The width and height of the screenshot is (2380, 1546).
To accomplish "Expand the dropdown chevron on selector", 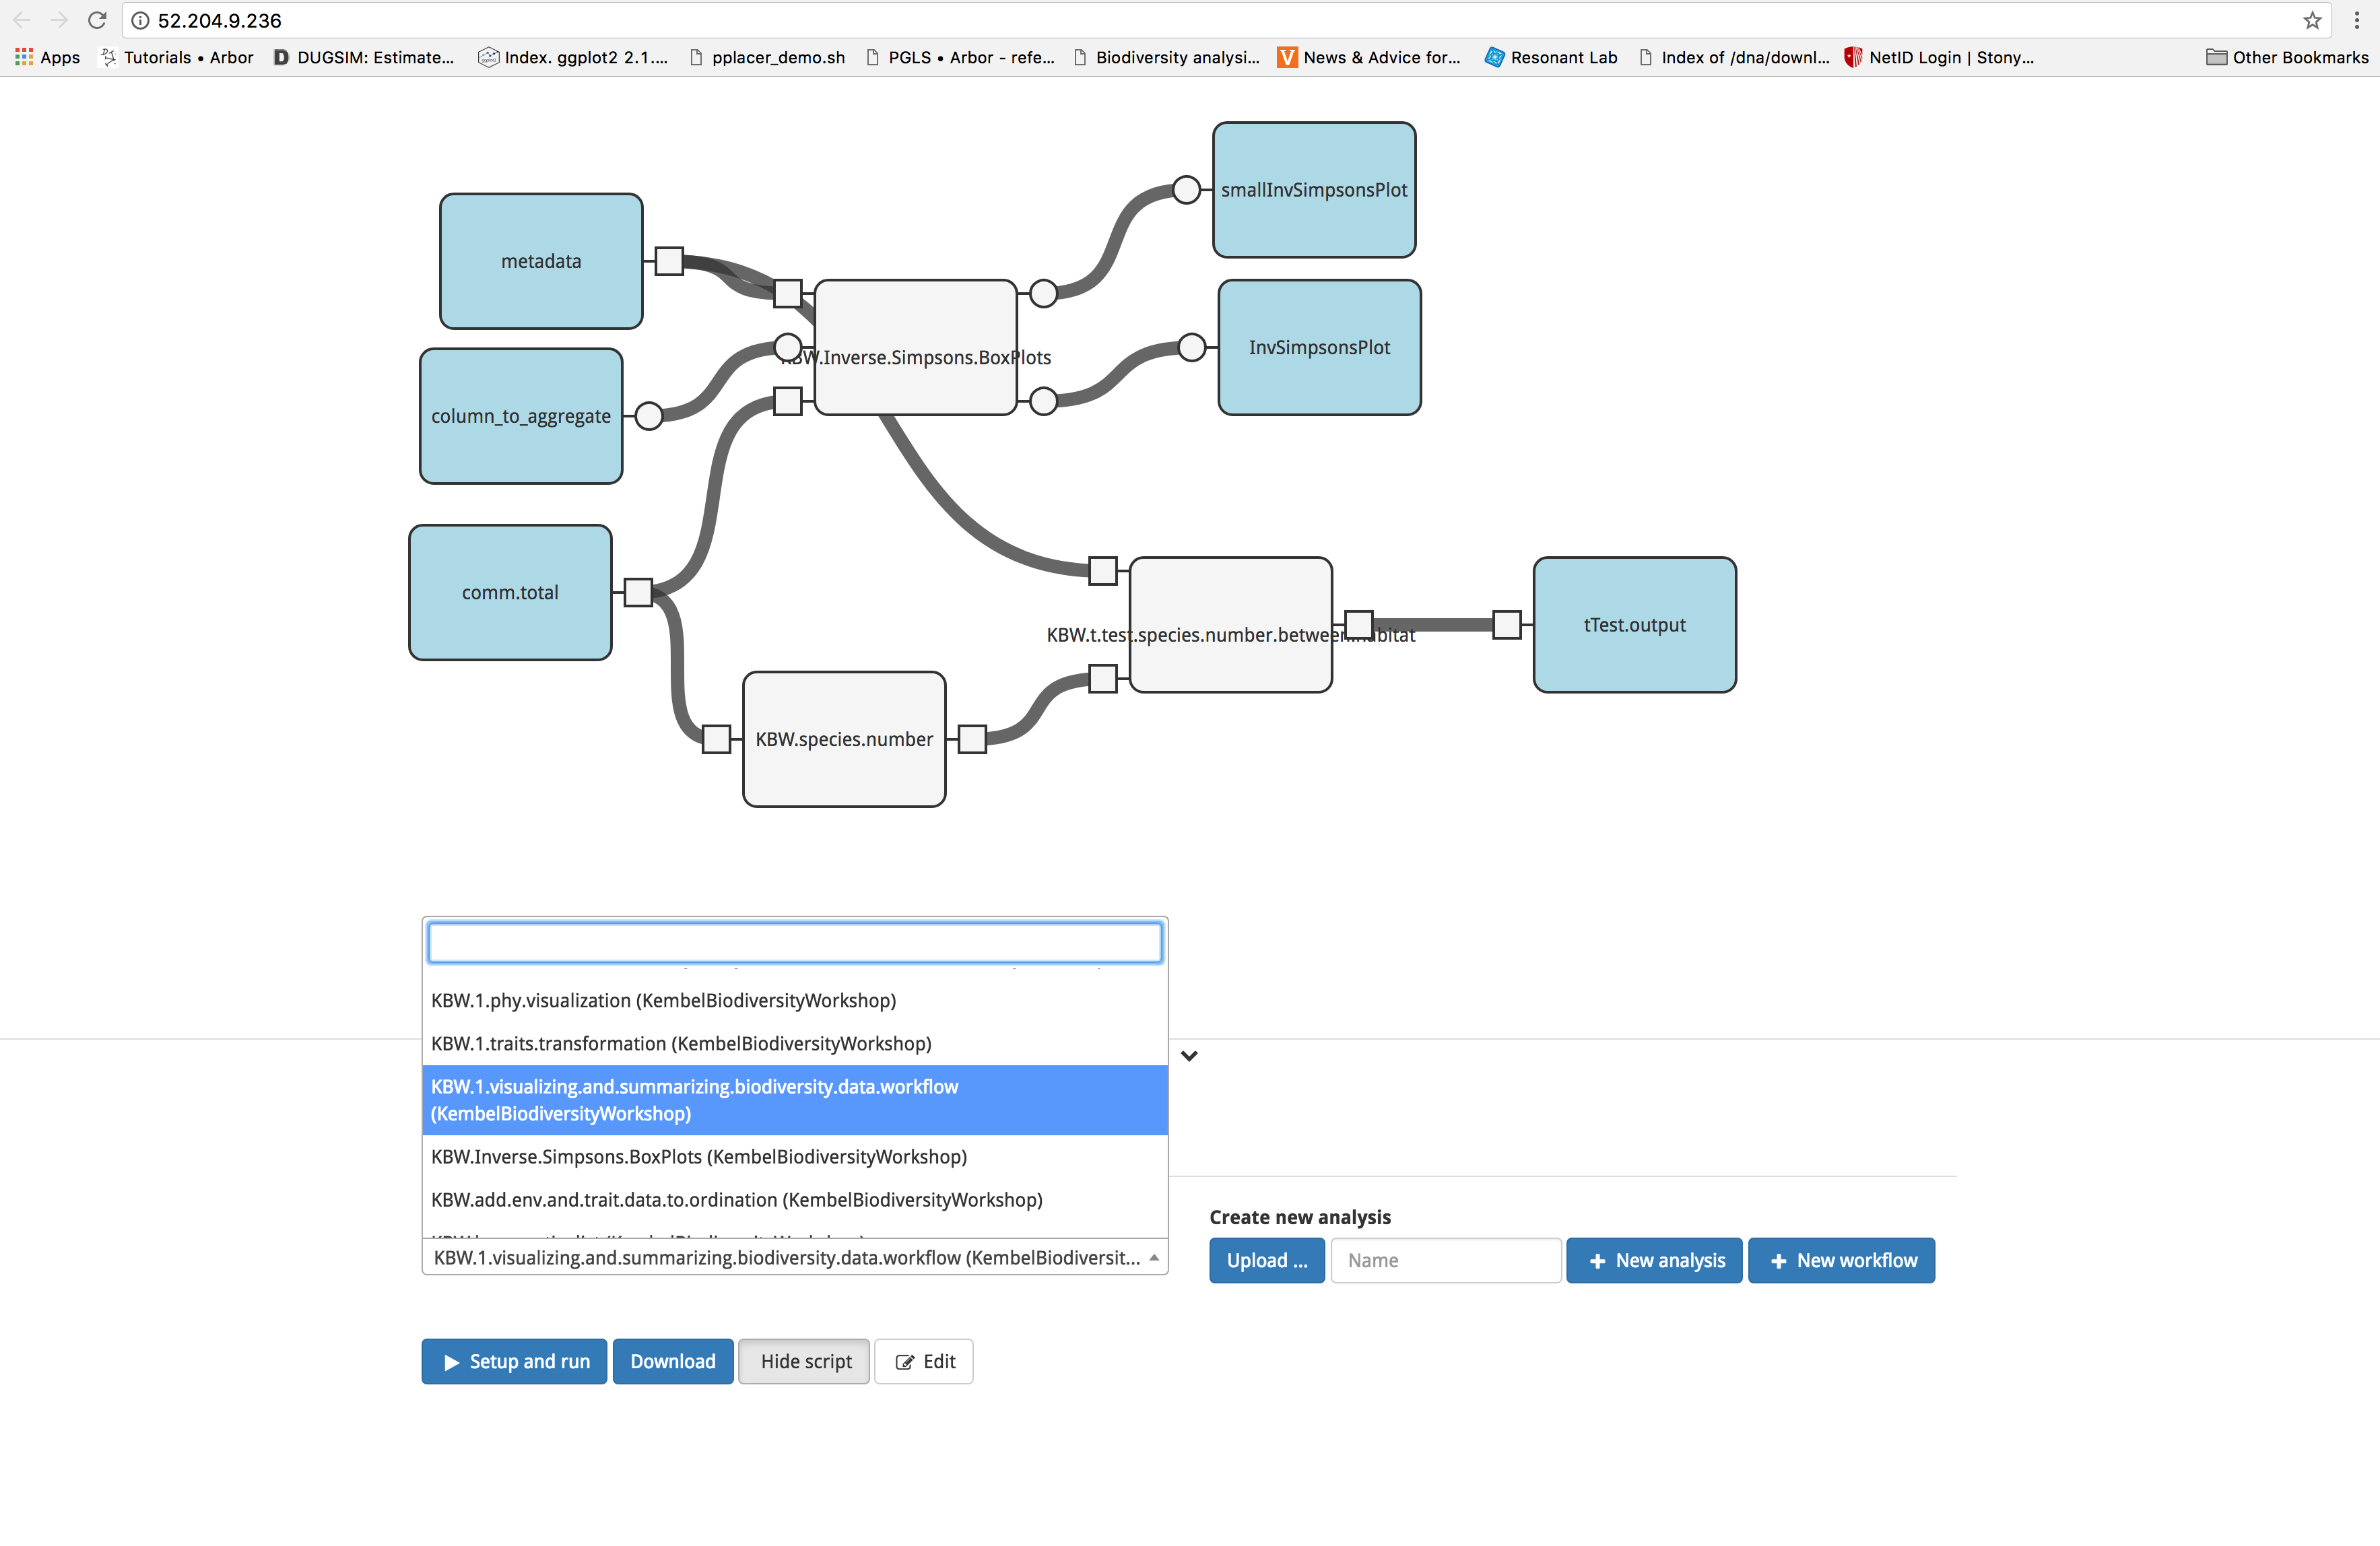I will [x=1190, y=1055].
